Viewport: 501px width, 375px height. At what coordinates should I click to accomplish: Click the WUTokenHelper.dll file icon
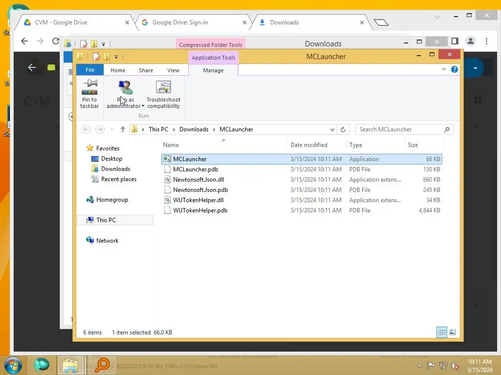(x=167, y=200)
